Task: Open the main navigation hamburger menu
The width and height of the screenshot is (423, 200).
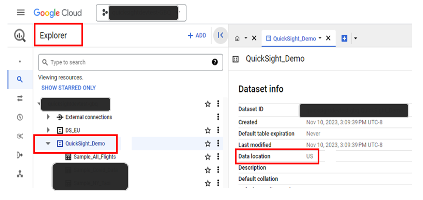Action: coord(21,12)
